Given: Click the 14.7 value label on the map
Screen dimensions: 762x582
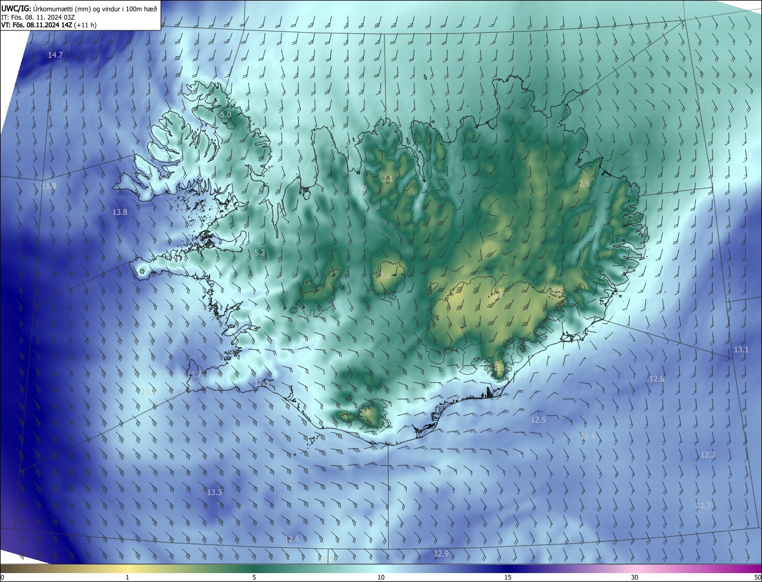Looking at the screenshot, I should (55, 55).
